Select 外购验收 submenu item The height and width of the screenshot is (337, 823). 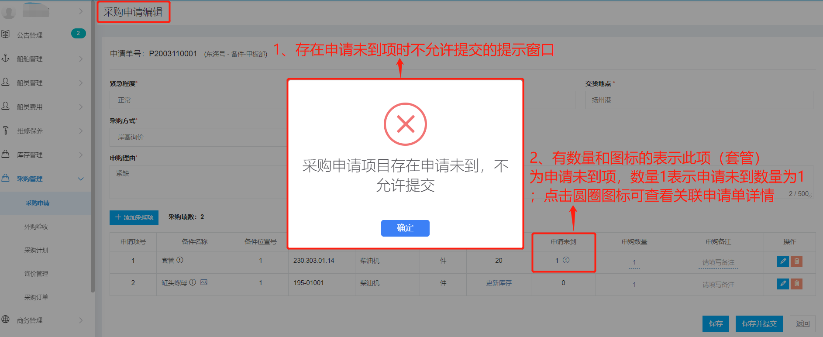(x=36, y=227)
